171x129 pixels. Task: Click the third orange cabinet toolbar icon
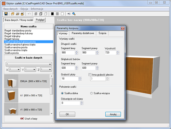click(x=23, y=14)
